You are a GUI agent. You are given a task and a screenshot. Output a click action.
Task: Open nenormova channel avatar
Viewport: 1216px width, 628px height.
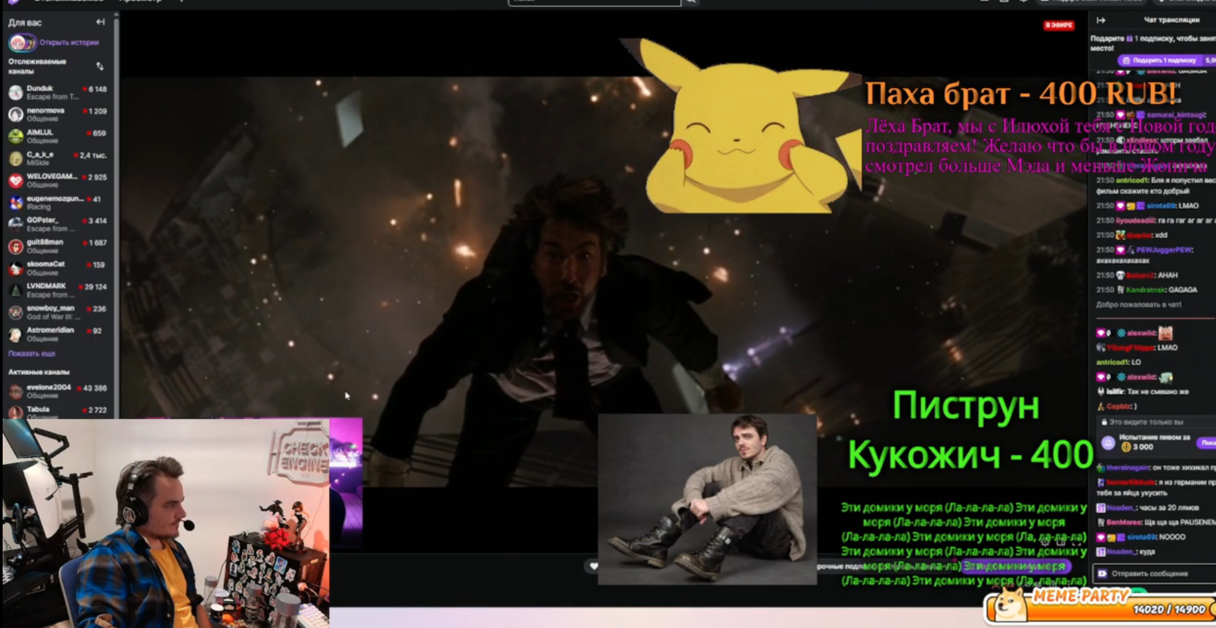(x=15, y=114)
